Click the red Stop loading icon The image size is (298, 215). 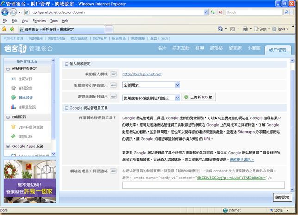(x=220, y=12)
